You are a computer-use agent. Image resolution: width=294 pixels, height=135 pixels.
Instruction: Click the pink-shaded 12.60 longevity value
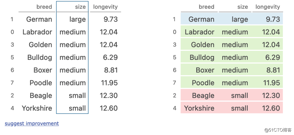[271, 108]
